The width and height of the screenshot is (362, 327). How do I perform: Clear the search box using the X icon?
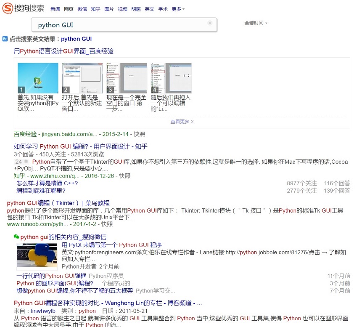click(x=209, y=23)
